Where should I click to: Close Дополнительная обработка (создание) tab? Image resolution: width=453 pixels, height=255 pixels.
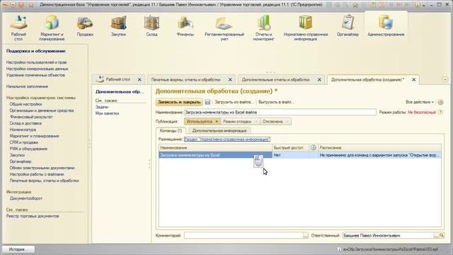click(413, 79)
